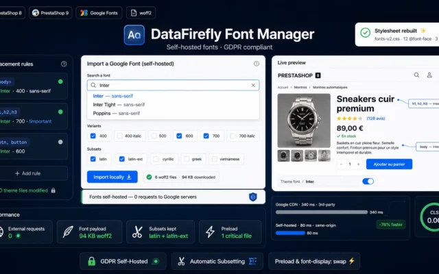This screenshot has height=274, width=439.
Task: Click the grey Google CDN 340 ms bar
Action: [x=322, y=212]
